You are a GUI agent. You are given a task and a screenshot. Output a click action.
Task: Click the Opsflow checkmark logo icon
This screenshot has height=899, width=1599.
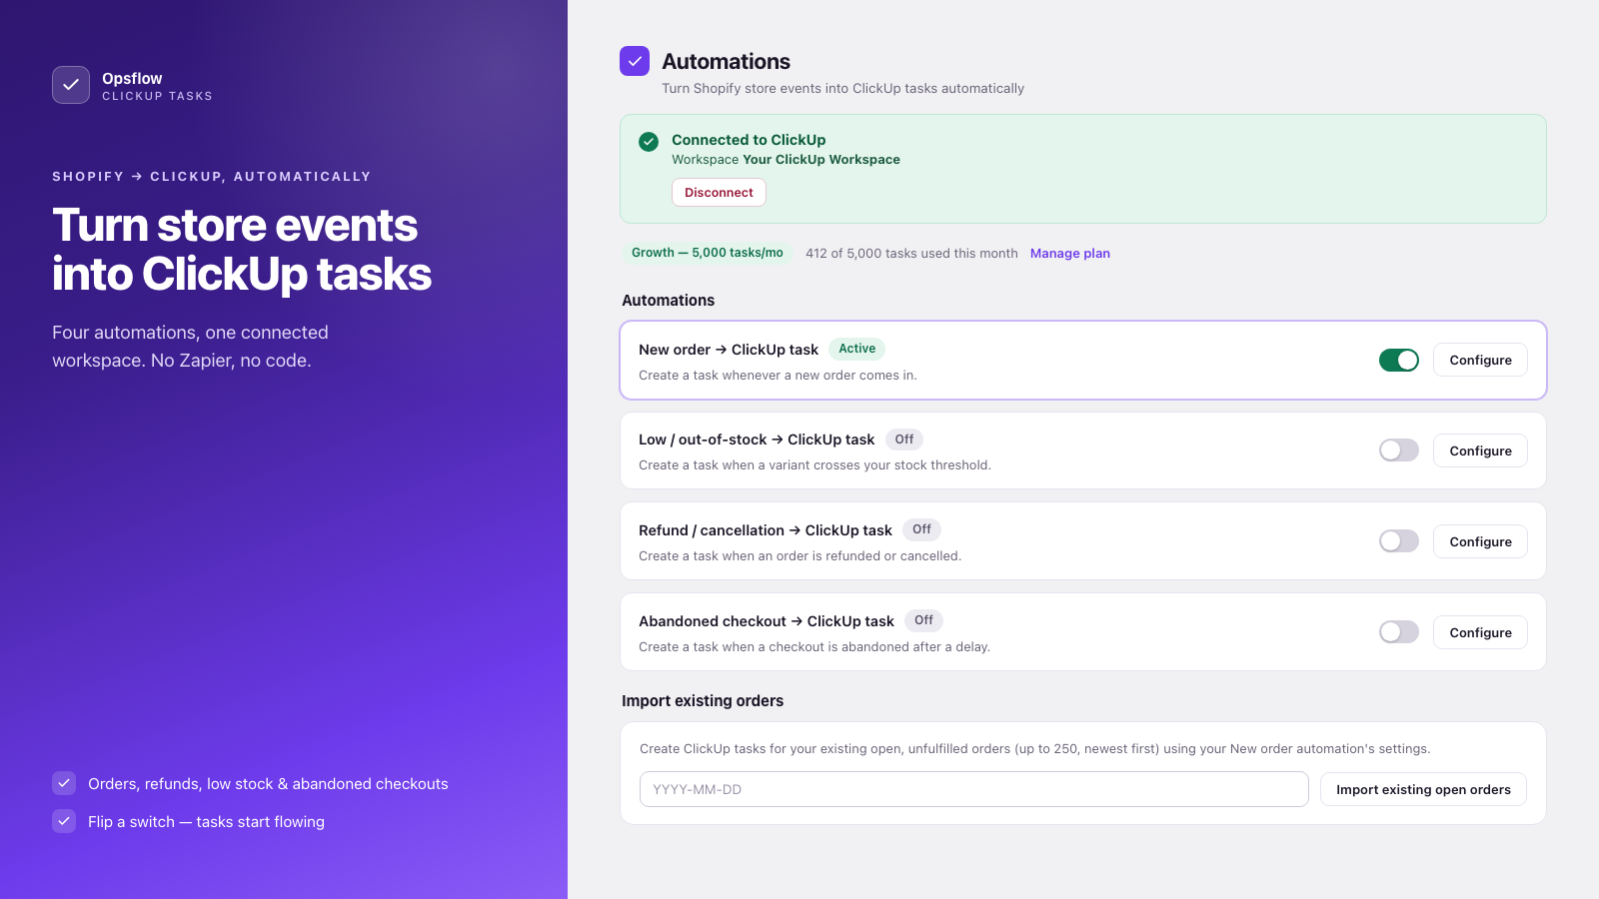71,85
